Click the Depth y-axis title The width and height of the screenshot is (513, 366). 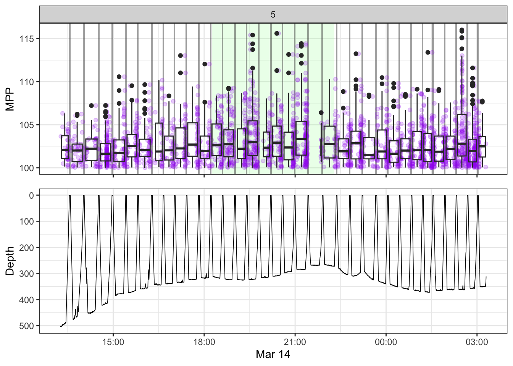[10, 261]
